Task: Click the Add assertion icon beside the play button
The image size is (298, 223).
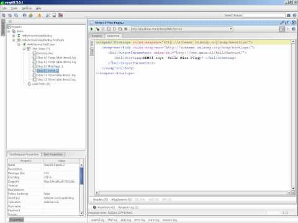Action: click(x=97, y=29)
